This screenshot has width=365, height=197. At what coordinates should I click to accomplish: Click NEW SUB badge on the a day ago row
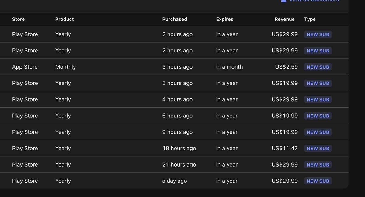click(318, 181)
